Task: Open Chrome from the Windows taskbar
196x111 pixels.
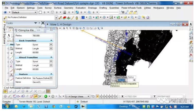Action: [x=54, y=107]
